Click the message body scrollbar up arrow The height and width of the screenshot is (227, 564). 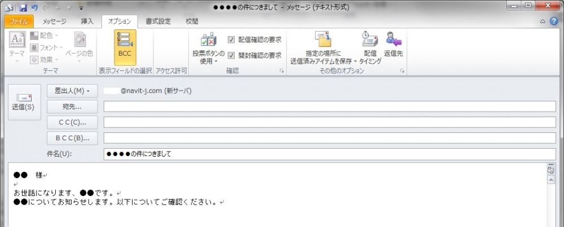coord(551,179)
